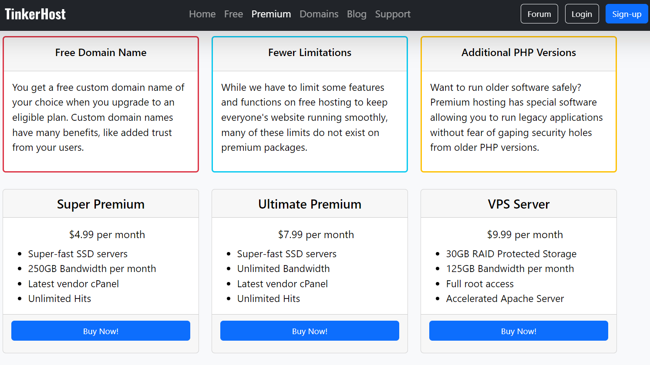The image size is (650, 365).
Task: Click the Free Domain Name card header
Action: pos(101,53)
